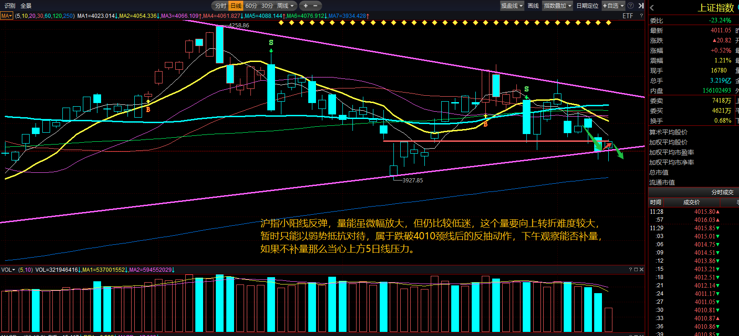The image size is (739, 336).
Task: Click the 识别 button at top left
Action: pyautogui.click(x=10, y=6)
